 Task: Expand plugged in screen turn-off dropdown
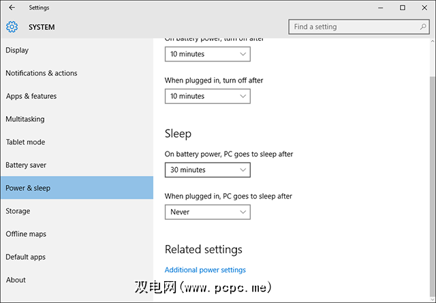(207, 96)
